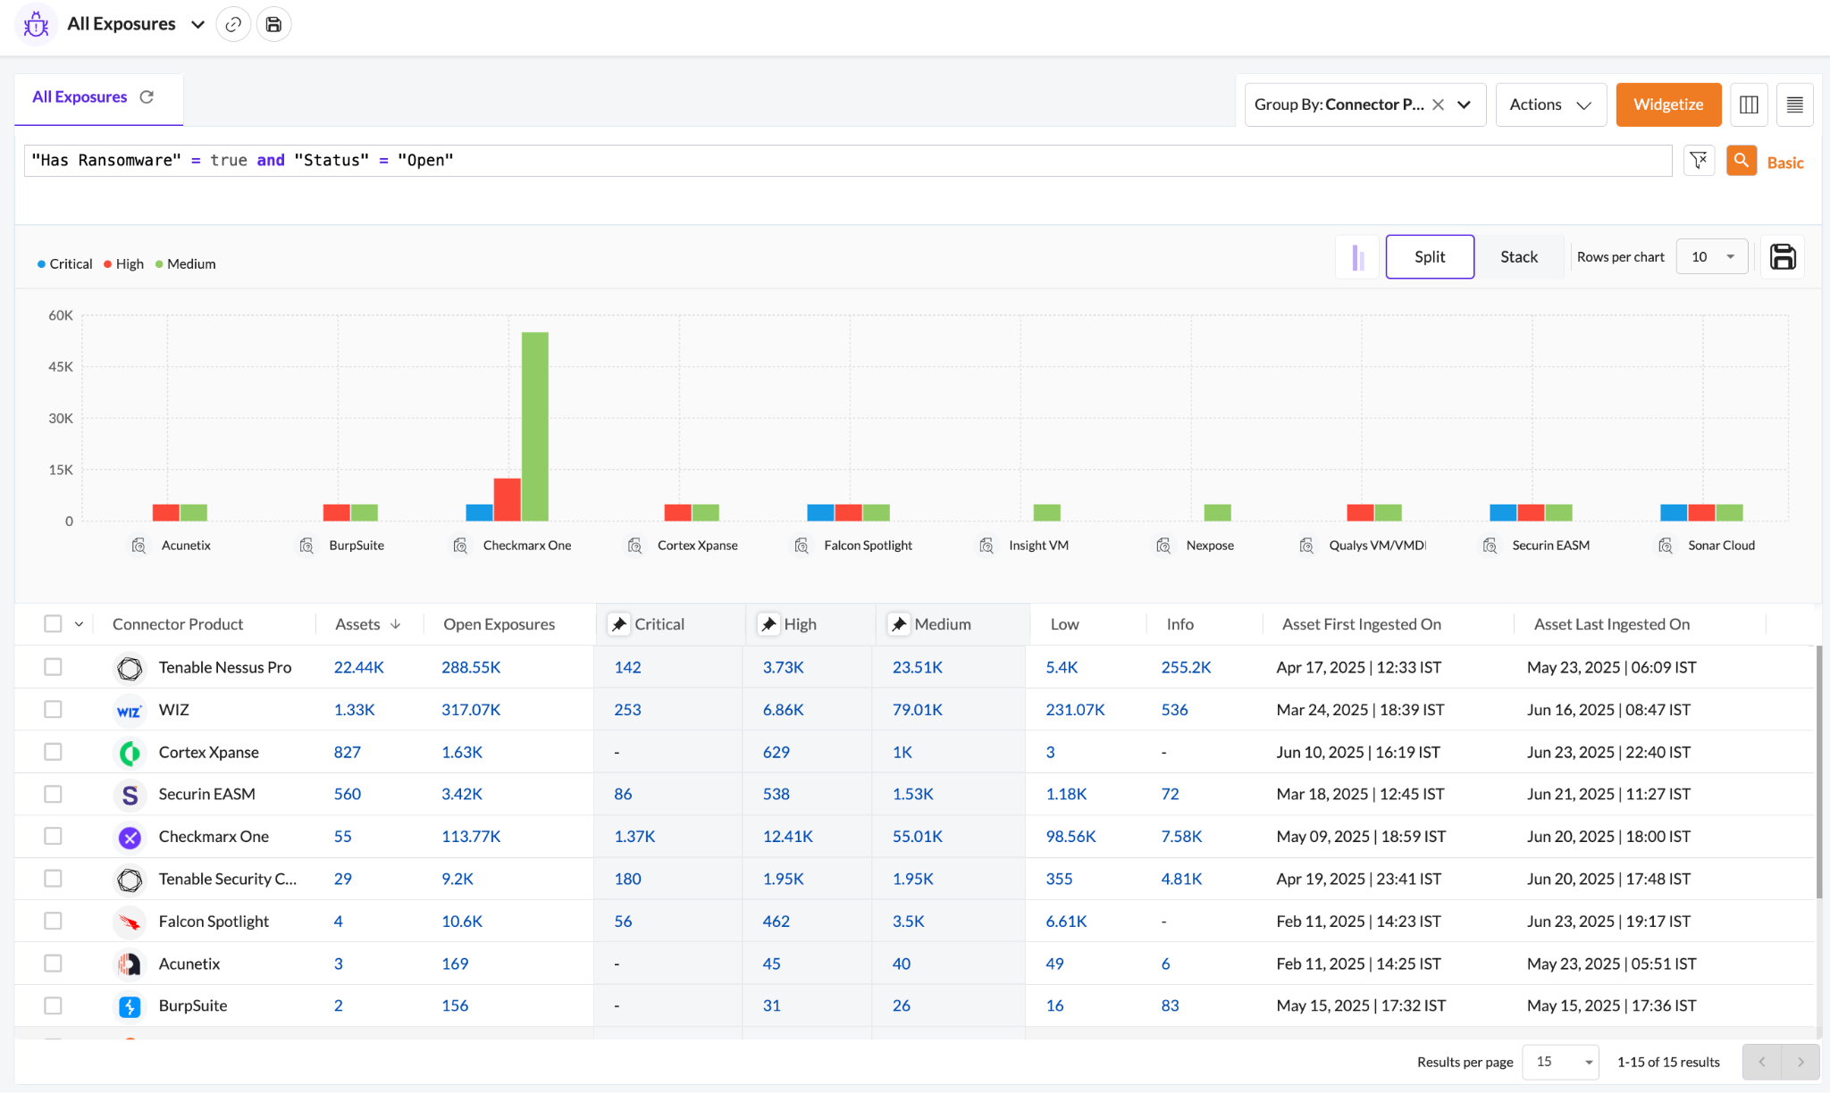Open the 22.44K assets link for Tenable Nessus Pro
1830x1093 pixels.
pyautogui.click(x=358, y=667)
